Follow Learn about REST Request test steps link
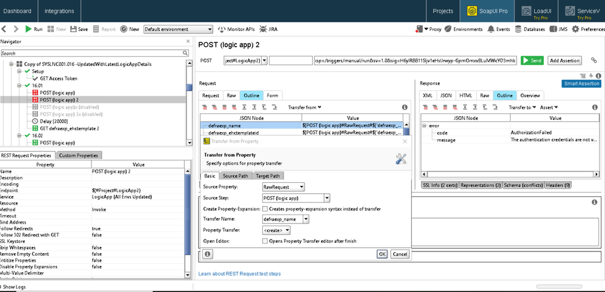This screenshot has height=292, width=605. pos(240,274)
